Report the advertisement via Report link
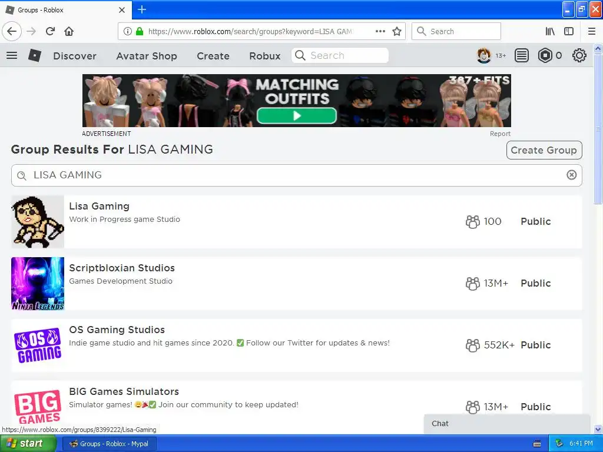Screen dimensions: 603x452 (x=500, y=134)
